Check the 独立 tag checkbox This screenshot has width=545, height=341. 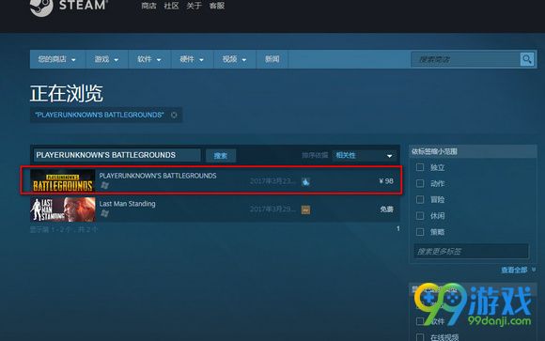point(420,167)
